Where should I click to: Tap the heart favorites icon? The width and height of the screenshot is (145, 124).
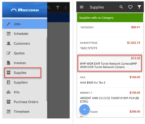[x=130, y=7]
